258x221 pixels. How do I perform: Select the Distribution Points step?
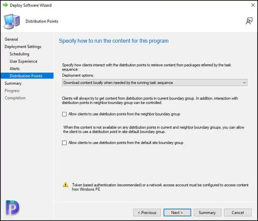point(27,76)
